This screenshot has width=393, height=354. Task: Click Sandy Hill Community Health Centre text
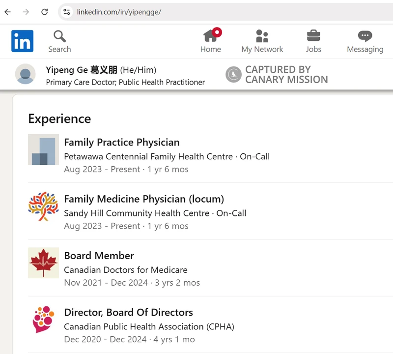(x=137, y=213)
